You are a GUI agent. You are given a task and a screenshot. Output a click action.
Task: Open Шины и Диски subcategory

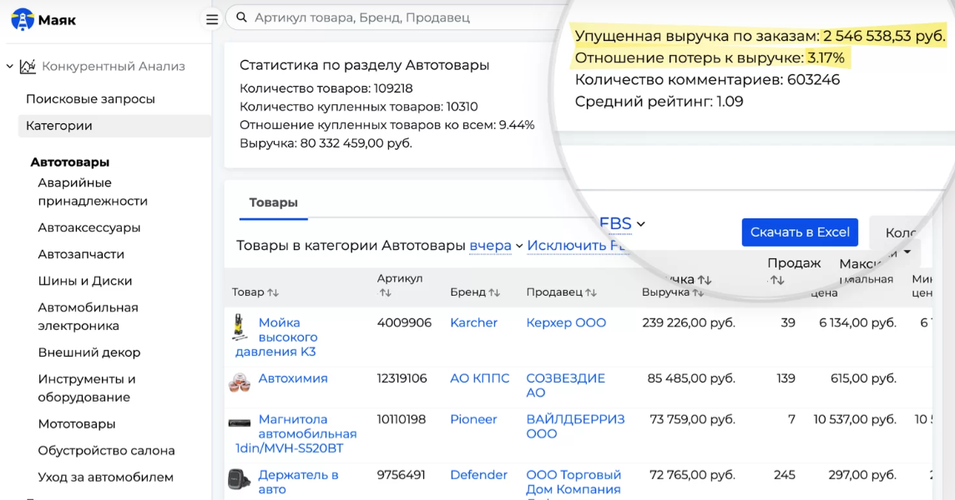coord(85,281)
